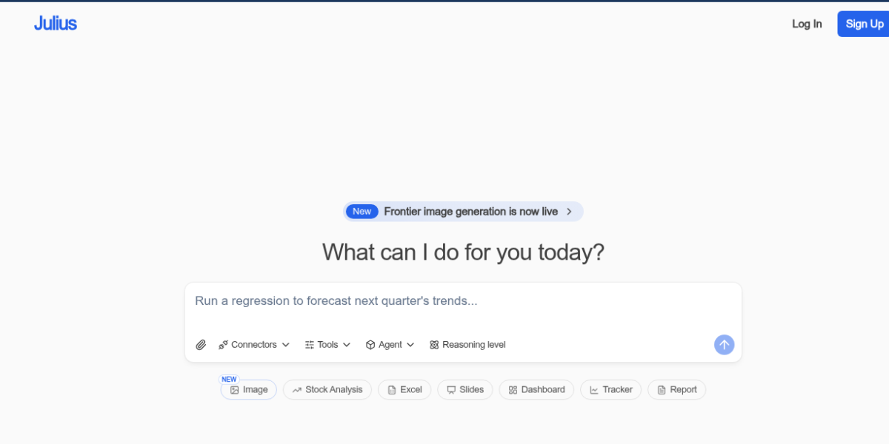Choose the Excel chip
889x444 pixels.
coord(404,390)
